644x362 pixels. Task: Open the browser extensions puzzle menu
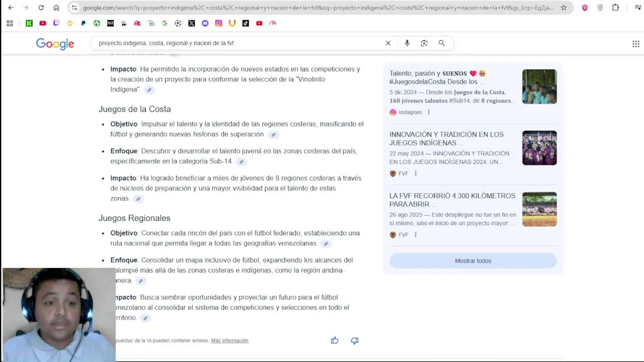click(x=615, y=8)
